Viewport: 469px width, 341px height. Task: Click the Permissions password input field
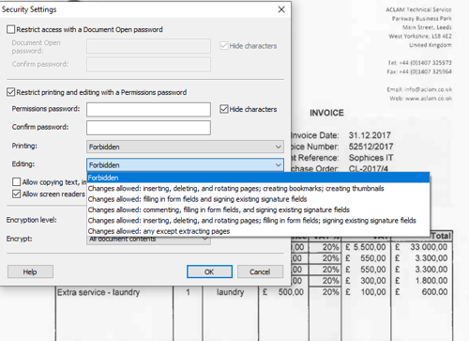[x=148, y=110]
